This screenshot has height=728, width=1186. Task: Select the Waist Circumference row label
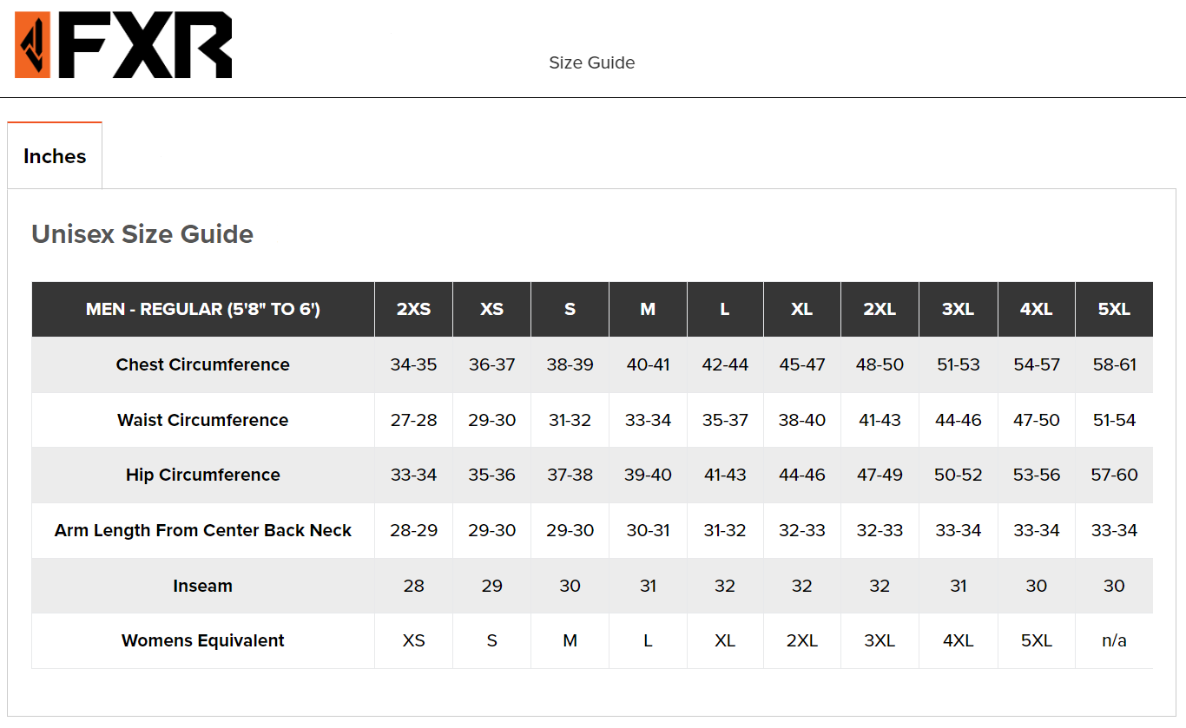pyautogui.click(x=203, y=420)
